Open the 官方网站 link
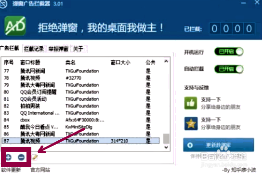262x174 pixels. 40,170
